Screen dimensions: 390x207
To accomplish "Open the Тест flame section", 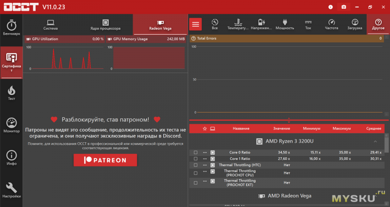I will click(x=11, y=93).
